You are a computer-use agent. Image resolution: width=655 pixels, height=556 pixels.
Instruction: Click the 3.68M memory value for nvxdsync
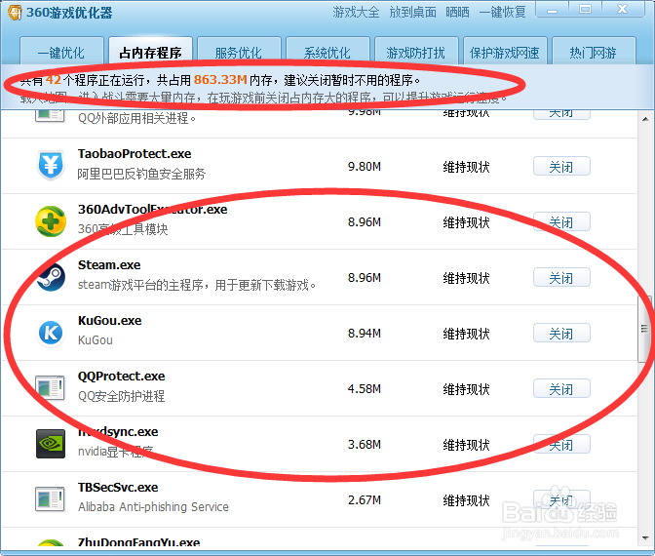[365, 445]
